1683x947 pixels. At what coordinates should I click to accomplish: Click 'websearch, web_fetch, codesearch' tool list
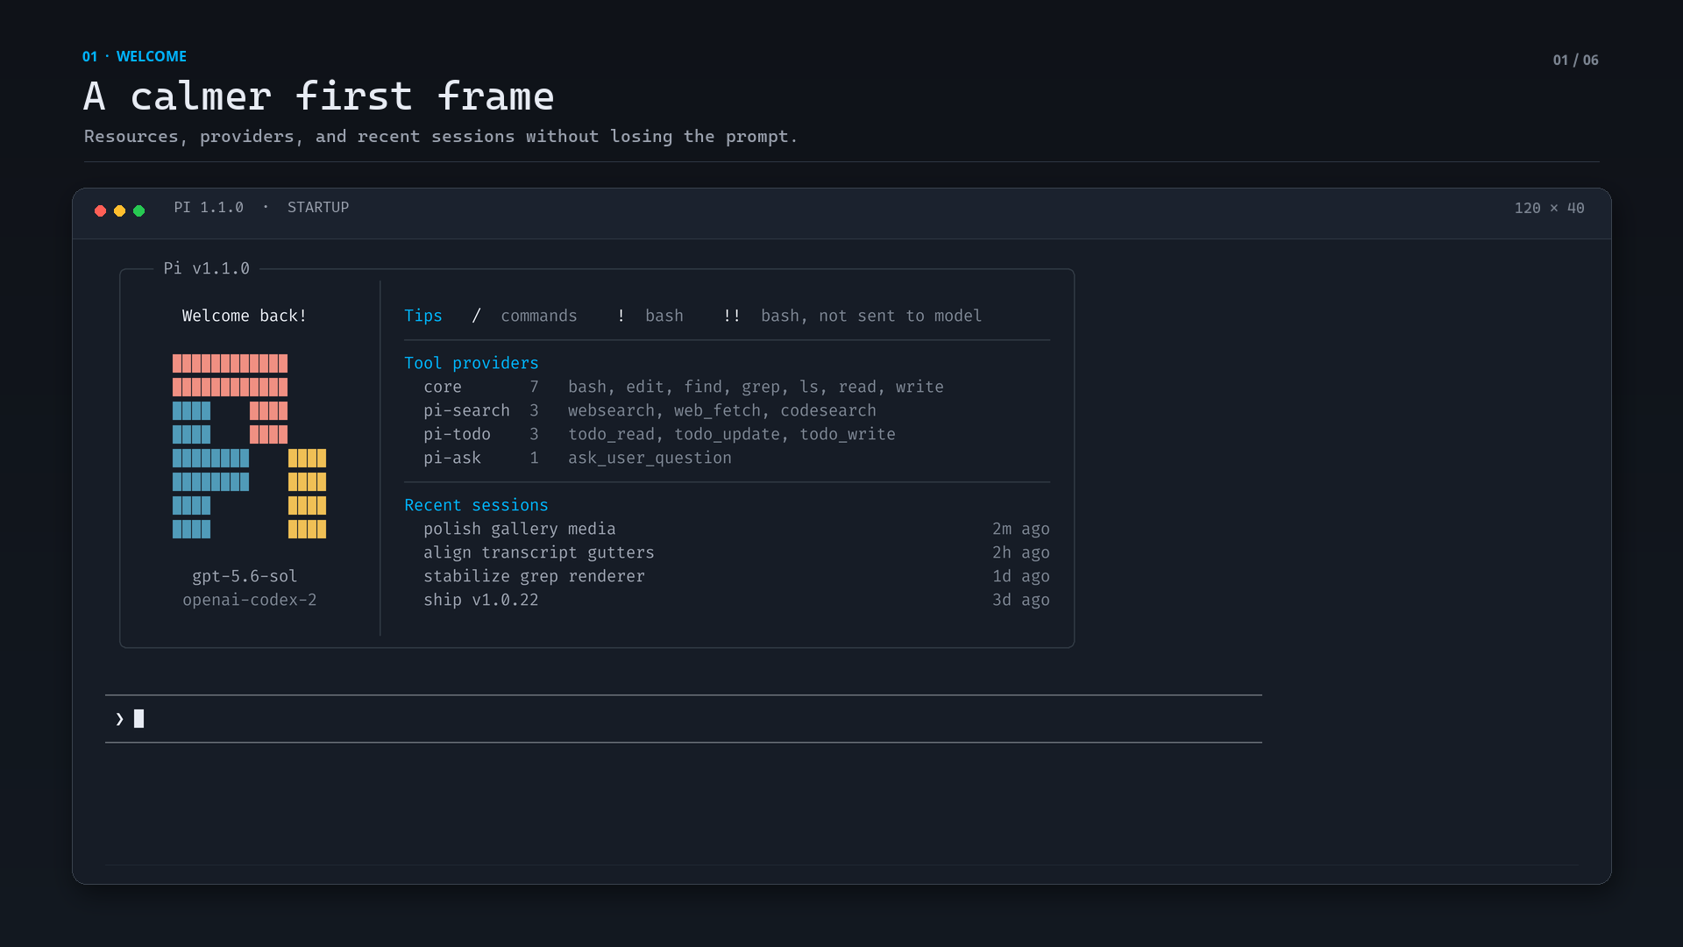coord(722,410)
